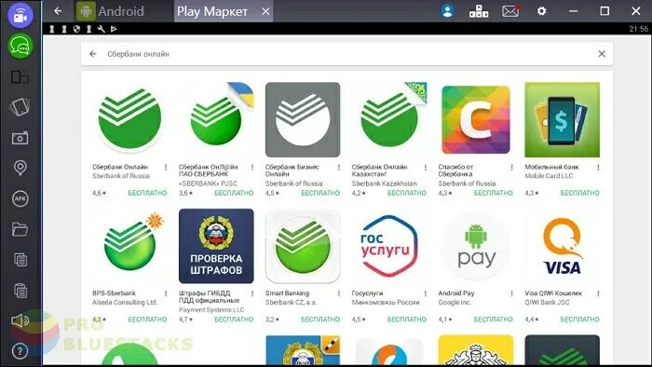Open options menu for Штрафы ГИБДД
Viewport: 652px width, 367px height.
(252, 293)
